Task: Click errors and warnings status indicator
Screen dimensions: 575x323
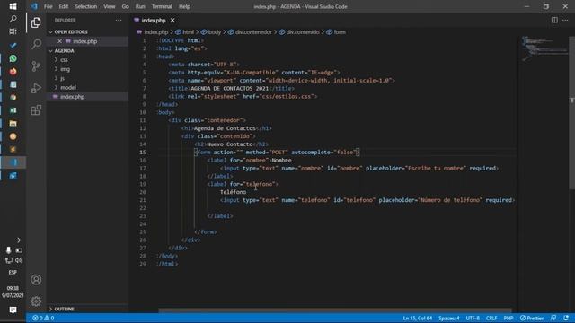Action: coord(43,318)
